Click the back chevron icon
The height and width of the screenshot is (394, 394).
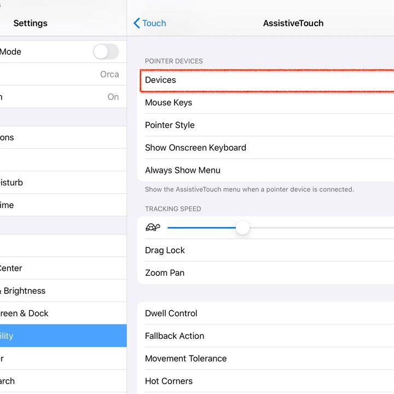(x=136, y=23)
